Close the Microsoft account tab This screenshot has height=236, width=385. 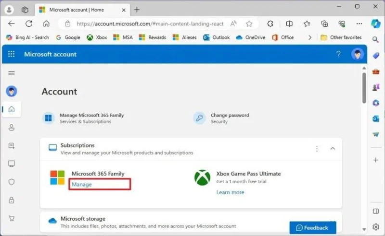[x=124, y=10]
